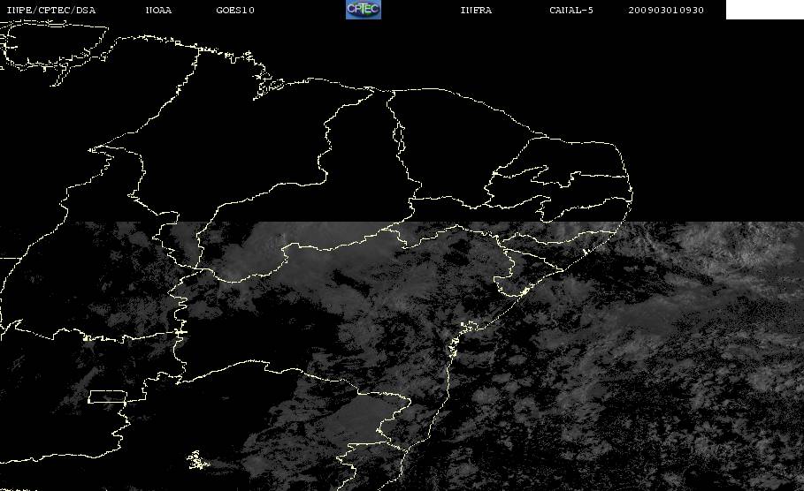The width and height of the screenshot is (804, 491).
Task: Select the INPE/CPTEC/DSA header text
Action: pyautogui.click(x=50, y=11)
